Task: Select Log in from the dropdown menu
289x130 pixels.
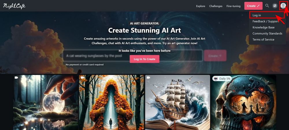Action: click(x=257, y=15)
